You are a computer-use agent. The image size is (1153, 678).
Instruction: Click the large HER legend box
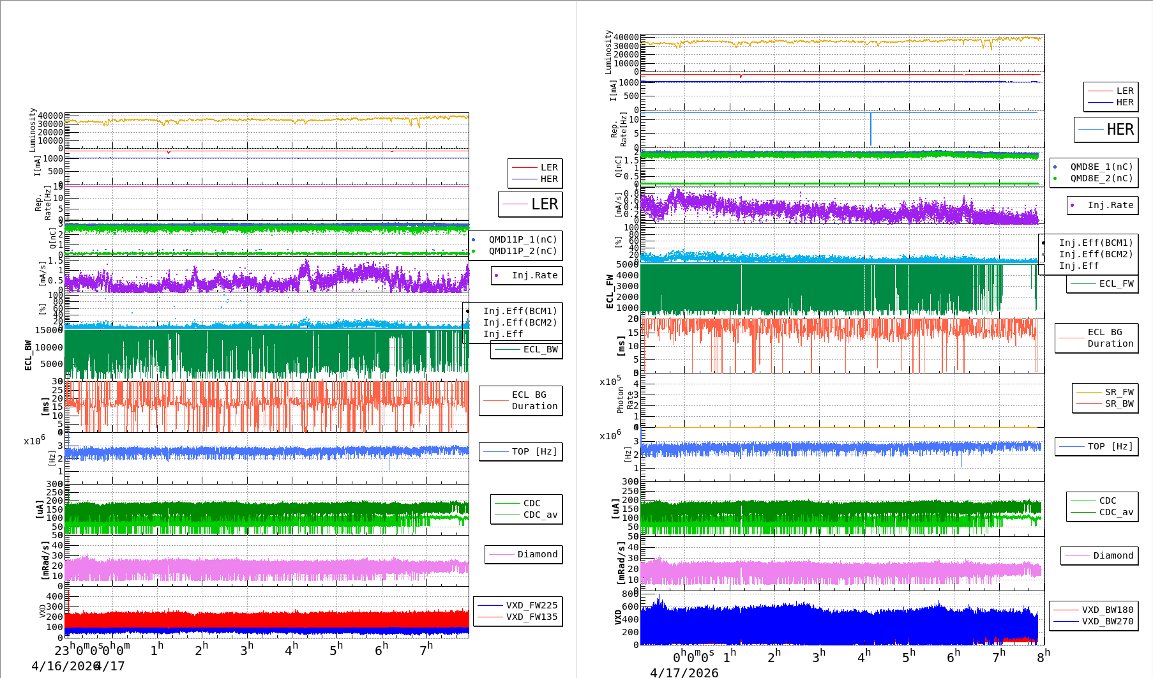(x=1106, y=130)
